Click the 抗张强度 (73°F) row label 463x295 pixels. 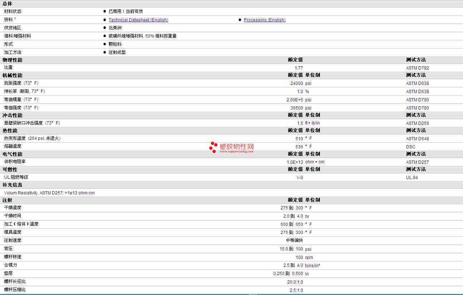click(x=21, y=83)
